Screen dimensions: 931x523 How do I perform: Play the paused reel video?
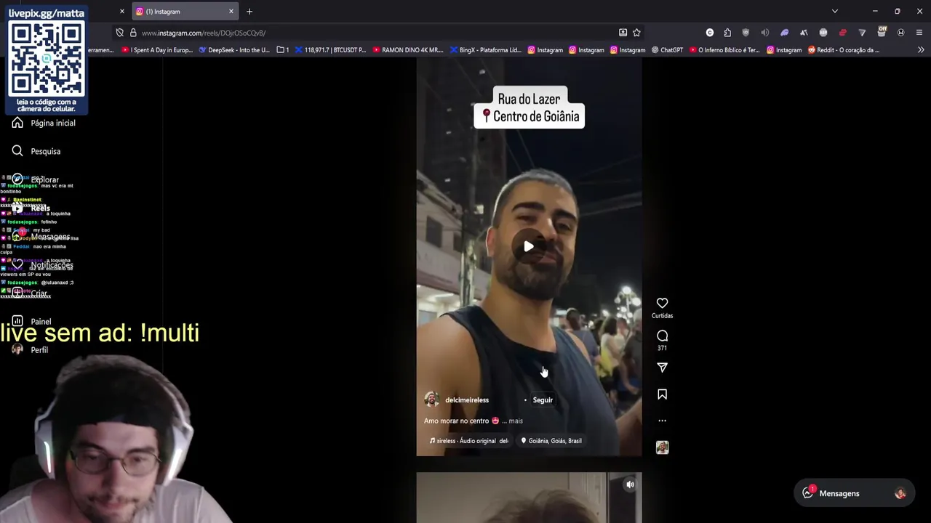click(x=529, y=247)
